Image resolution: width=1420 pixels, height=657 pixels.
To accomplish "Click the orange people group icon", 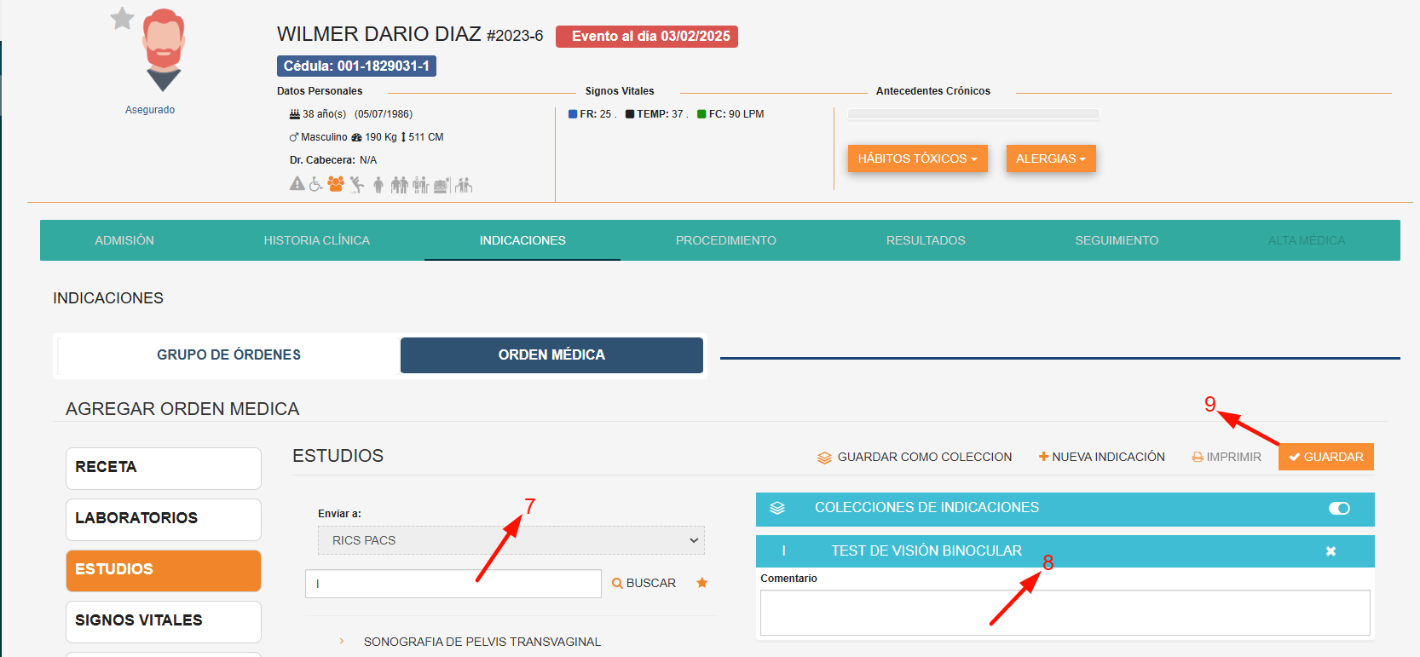I will pyautogui.click(x=336, y=184).
